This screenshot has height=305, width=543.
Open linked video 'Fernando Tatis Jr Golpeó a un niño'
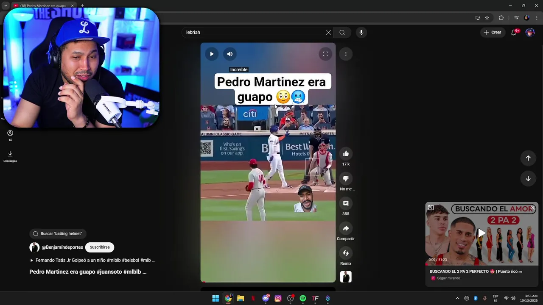[x=92, y=260]
